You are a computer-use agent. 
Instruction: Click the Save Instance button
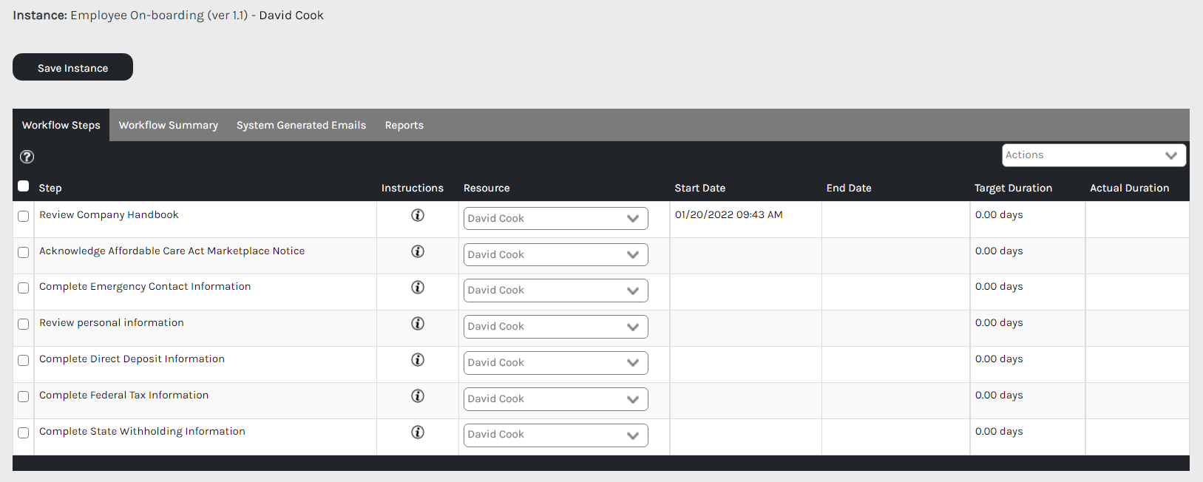tap(72, 67)
